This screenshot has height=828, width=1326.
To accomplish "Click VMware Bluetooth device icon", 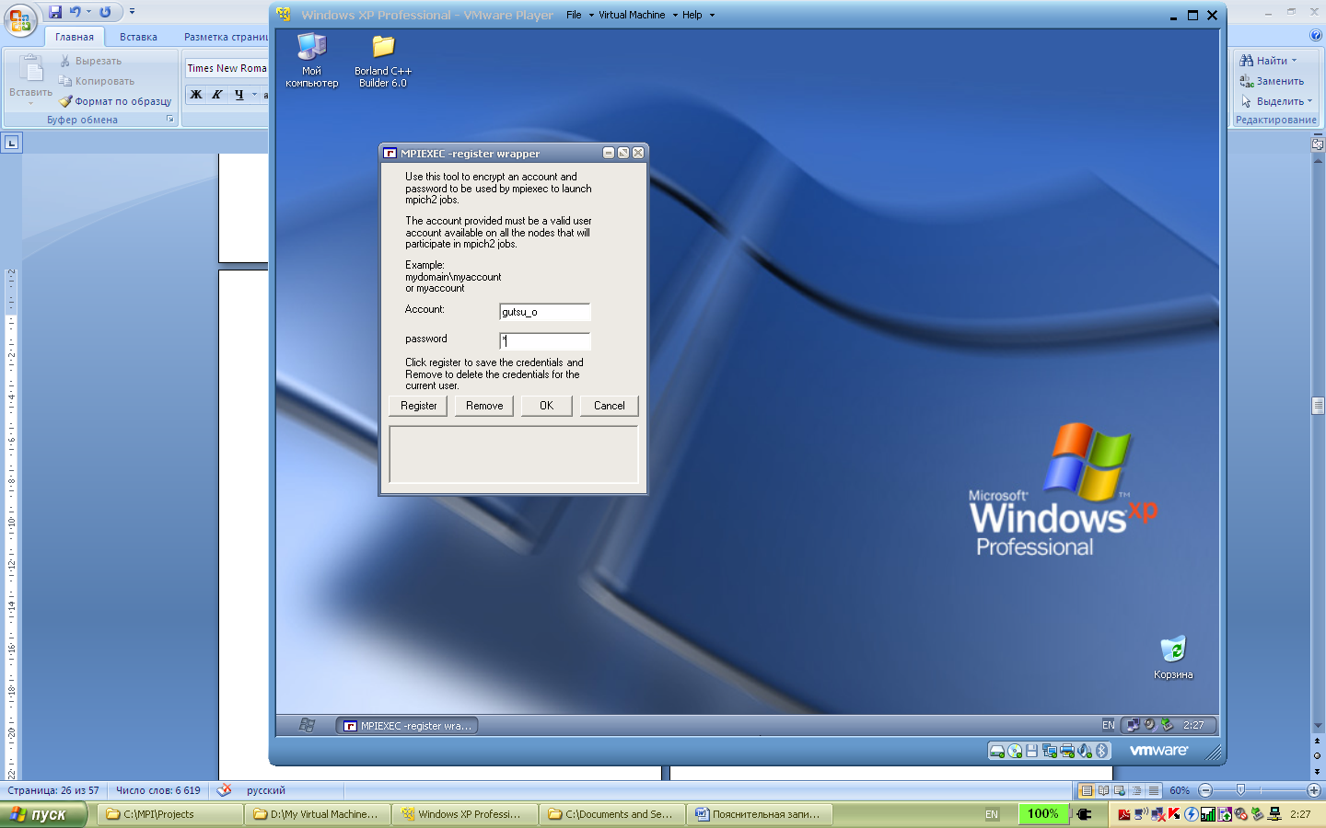I will 1102,751.
